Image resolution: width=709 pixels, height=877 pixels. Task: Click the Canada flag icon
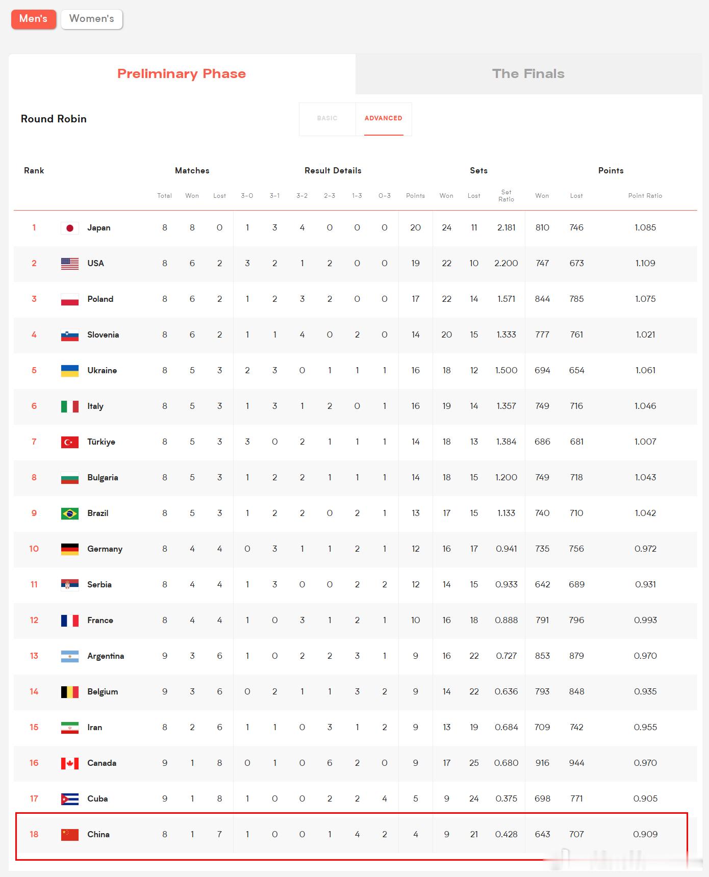[x=70, y=763]
